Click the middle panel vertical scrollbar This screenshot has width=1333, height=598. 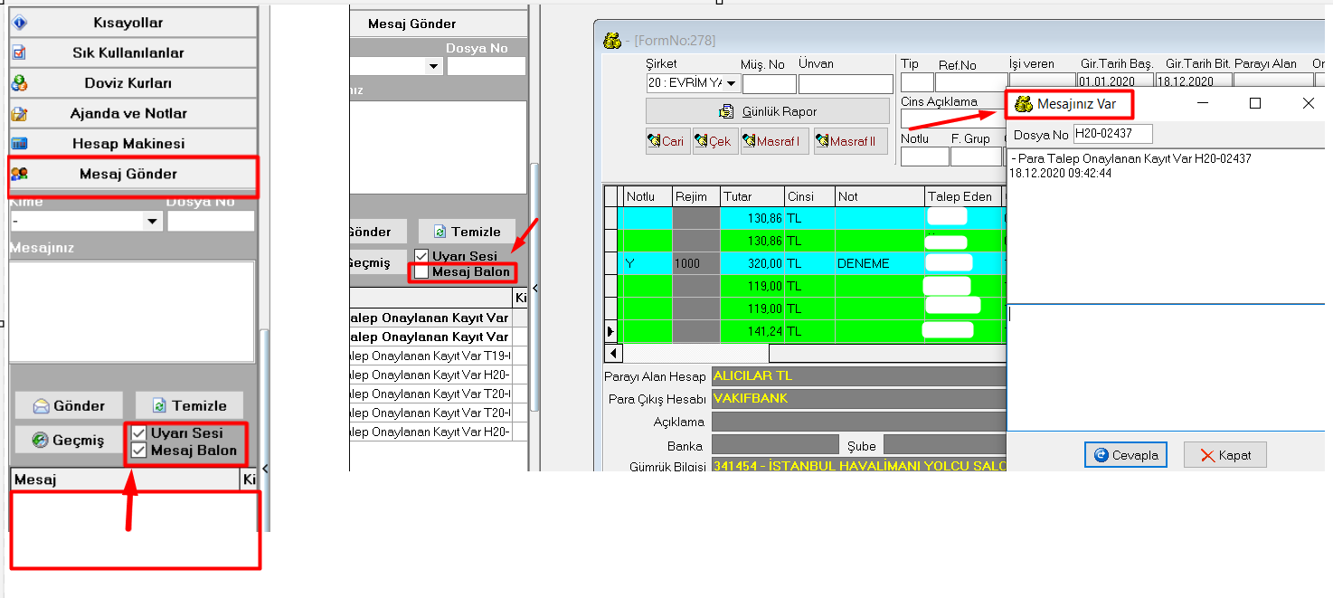point(534,286)
